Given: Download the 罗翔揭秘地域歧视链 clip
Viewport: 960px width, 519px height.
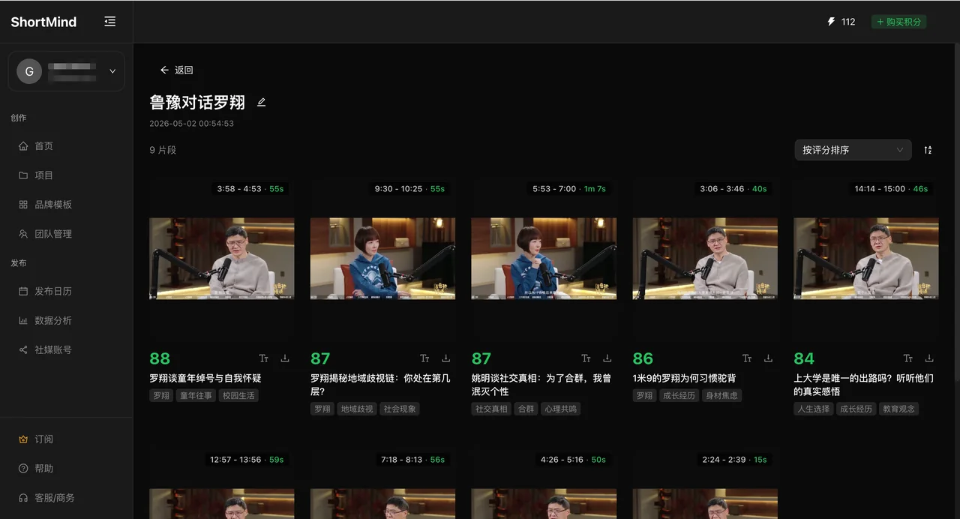Looking at the screenshot, I should point(446,358).
